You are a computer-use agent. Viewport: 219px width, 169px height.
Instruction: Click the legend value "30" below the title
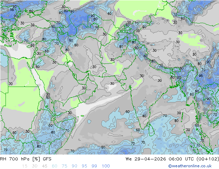click(35, 166)
